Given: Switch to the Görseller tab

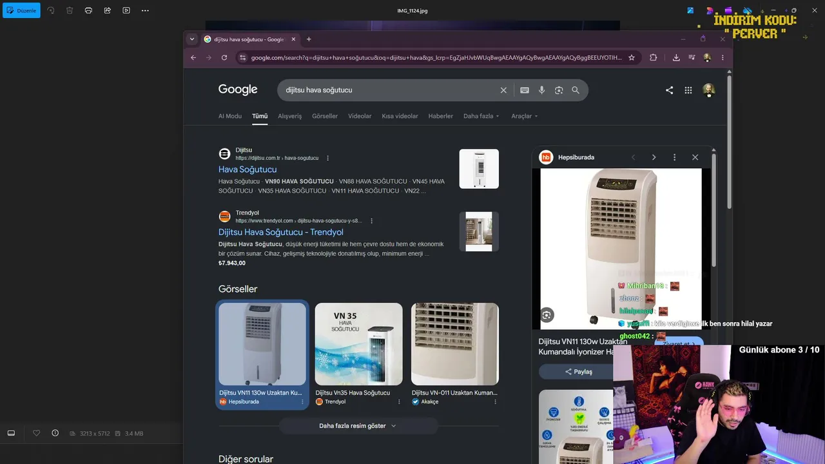Looking at the screenshot, I should 325,116.
